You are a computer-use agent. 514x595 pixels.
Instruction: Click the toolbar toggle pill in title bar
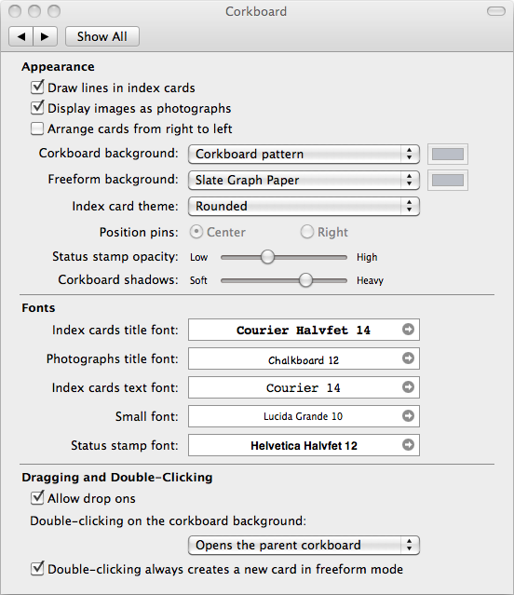(496, 11)
